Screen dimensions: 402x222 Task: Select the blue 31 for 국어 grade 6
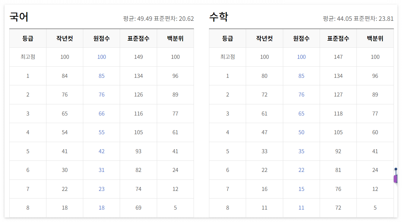[101, 170]
